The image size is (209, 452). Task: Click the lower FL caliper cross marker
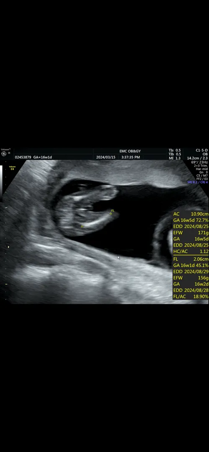click(x=82, y=226)
